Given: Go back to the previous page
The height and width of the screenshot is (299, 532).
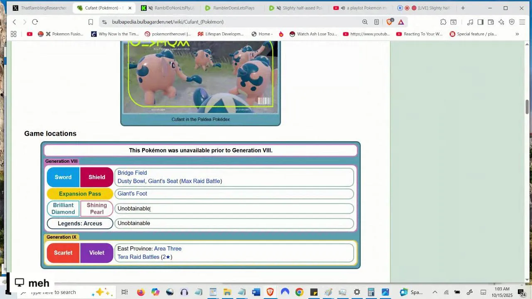Looking at the screenshot, I should point(14,22).
